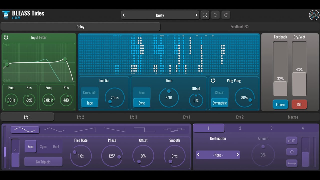The height and width of the screenshot is (180, 320).
Task: Click the Smooth 0ms knob
Action: [x=174, y=156]
